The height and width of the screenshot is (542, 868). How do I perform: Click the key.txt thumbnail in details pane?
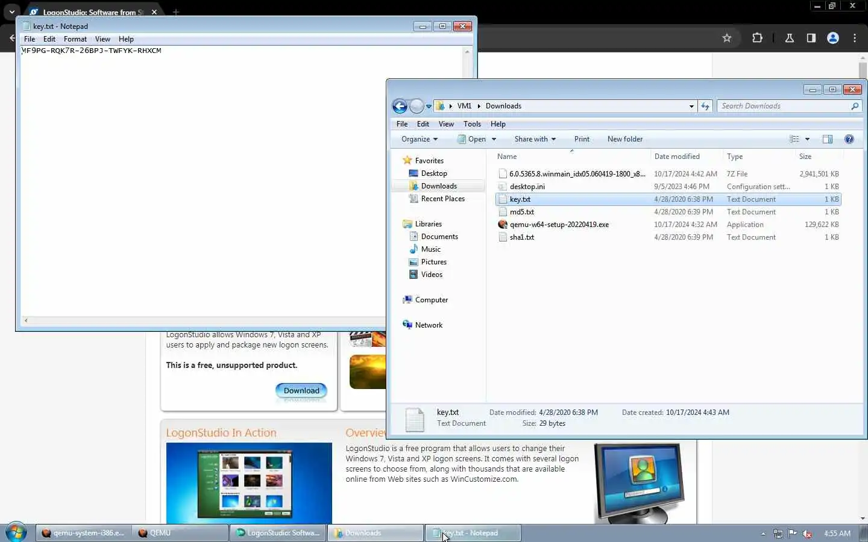415,420
